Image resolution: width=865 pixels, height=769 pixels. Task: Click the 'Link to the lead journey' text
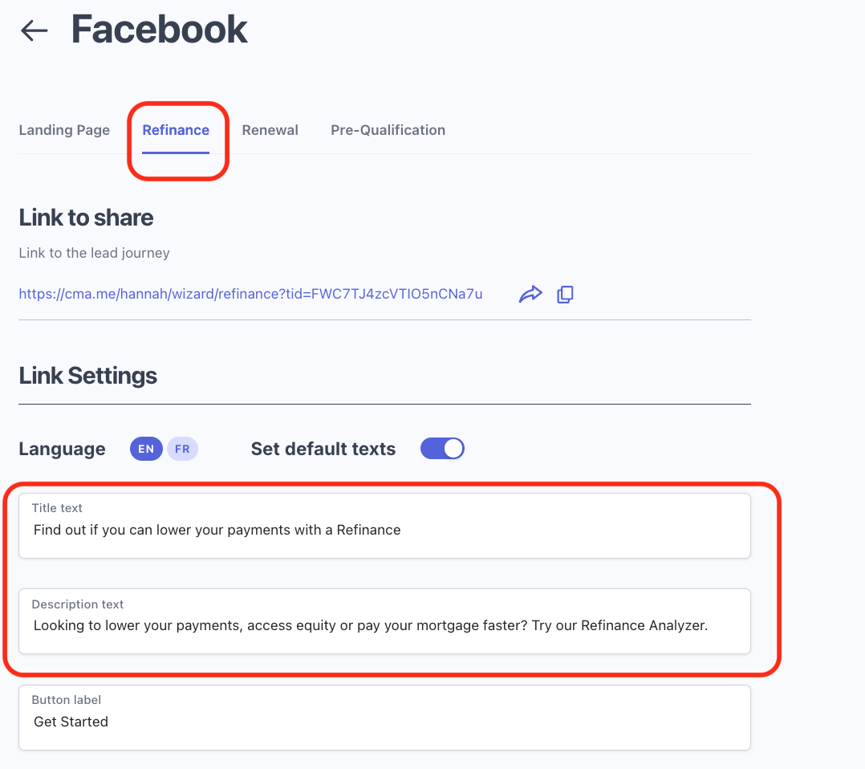point(95,253)
